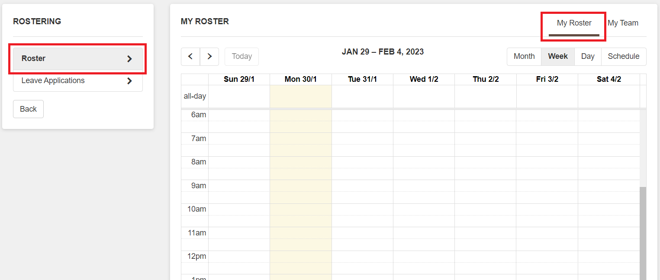Open the Leave Applications section
This screenshot has height=280, width=660.
[53, 81]
